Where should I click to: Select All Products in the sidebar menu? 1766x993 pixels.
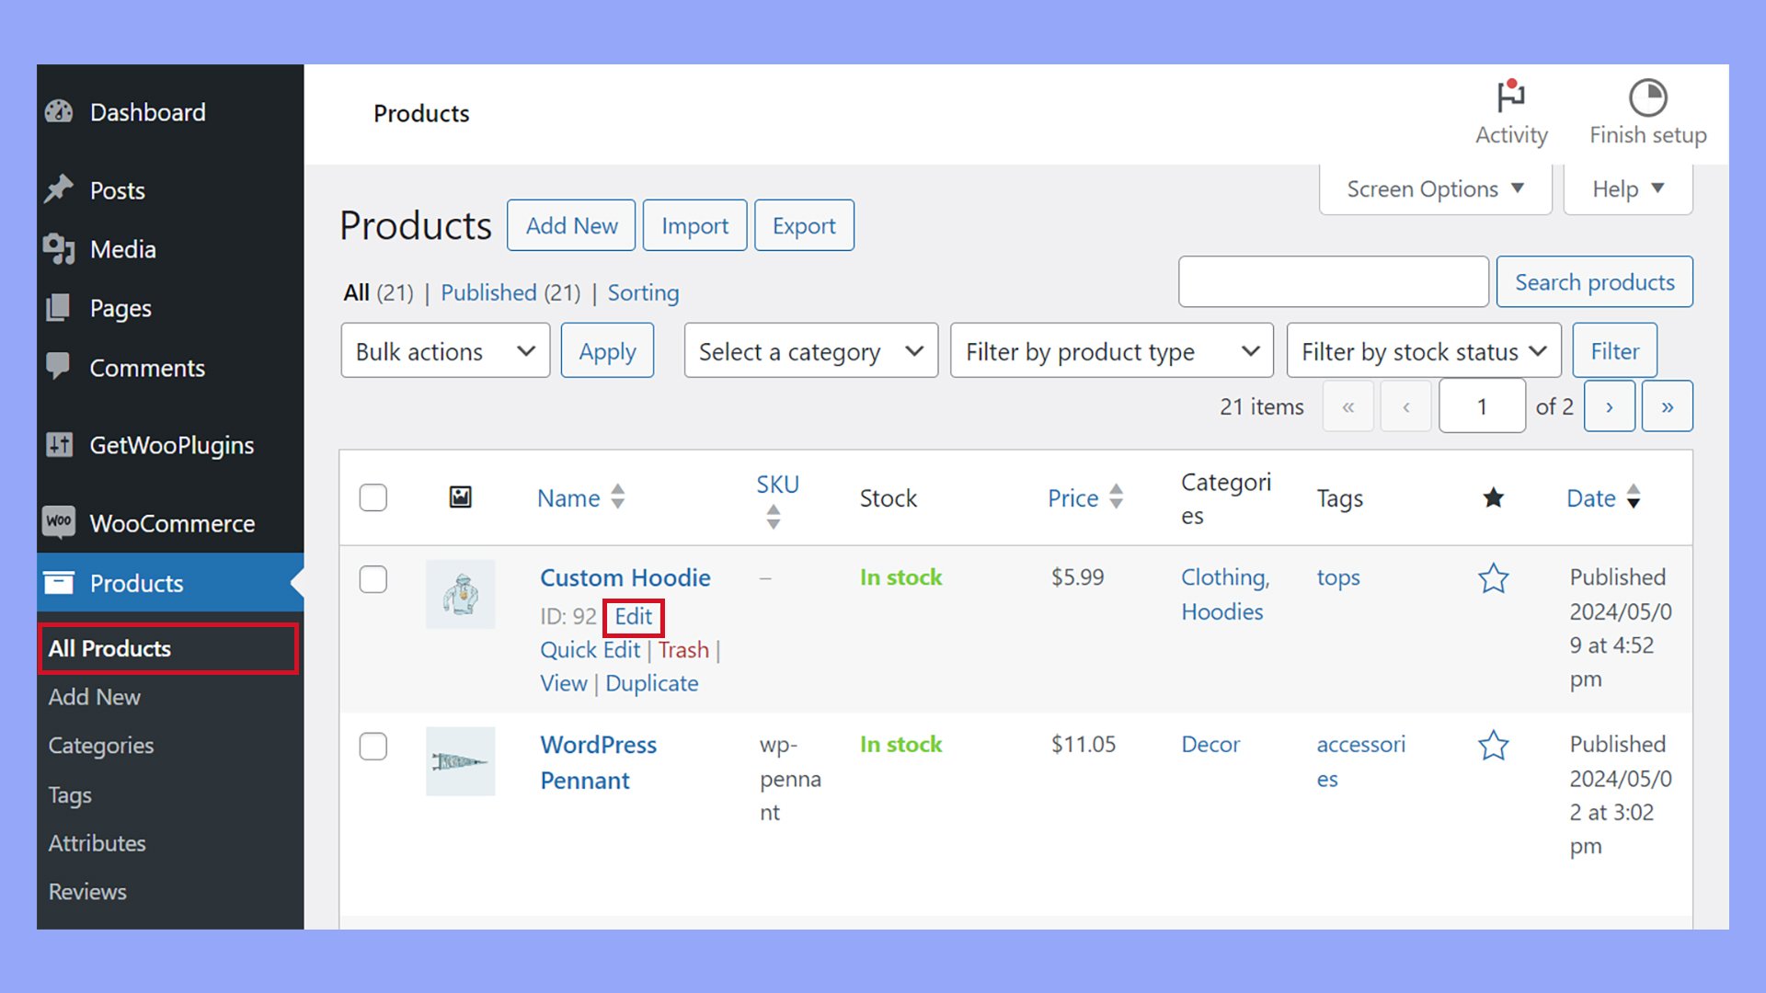[109, 648]
